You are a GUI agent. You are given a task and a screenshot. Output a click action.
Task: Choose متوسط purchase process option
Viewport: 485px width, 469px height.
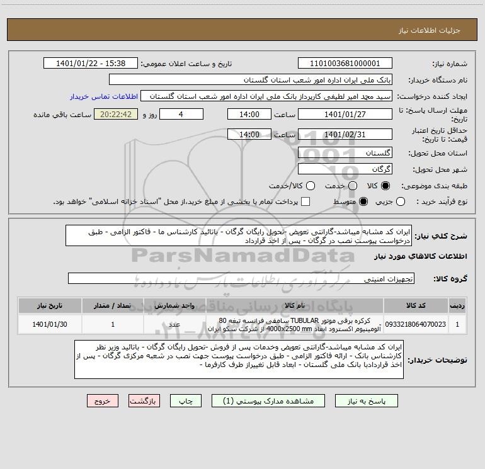point(363,201)
